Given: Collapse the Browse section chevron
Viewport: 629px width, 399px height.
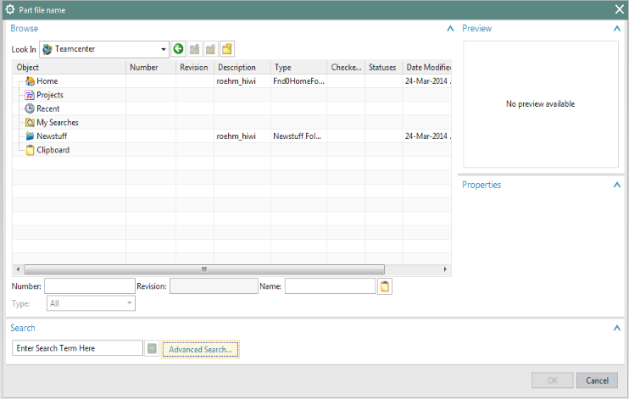Looking at the screenshot, I should point(450,29).
